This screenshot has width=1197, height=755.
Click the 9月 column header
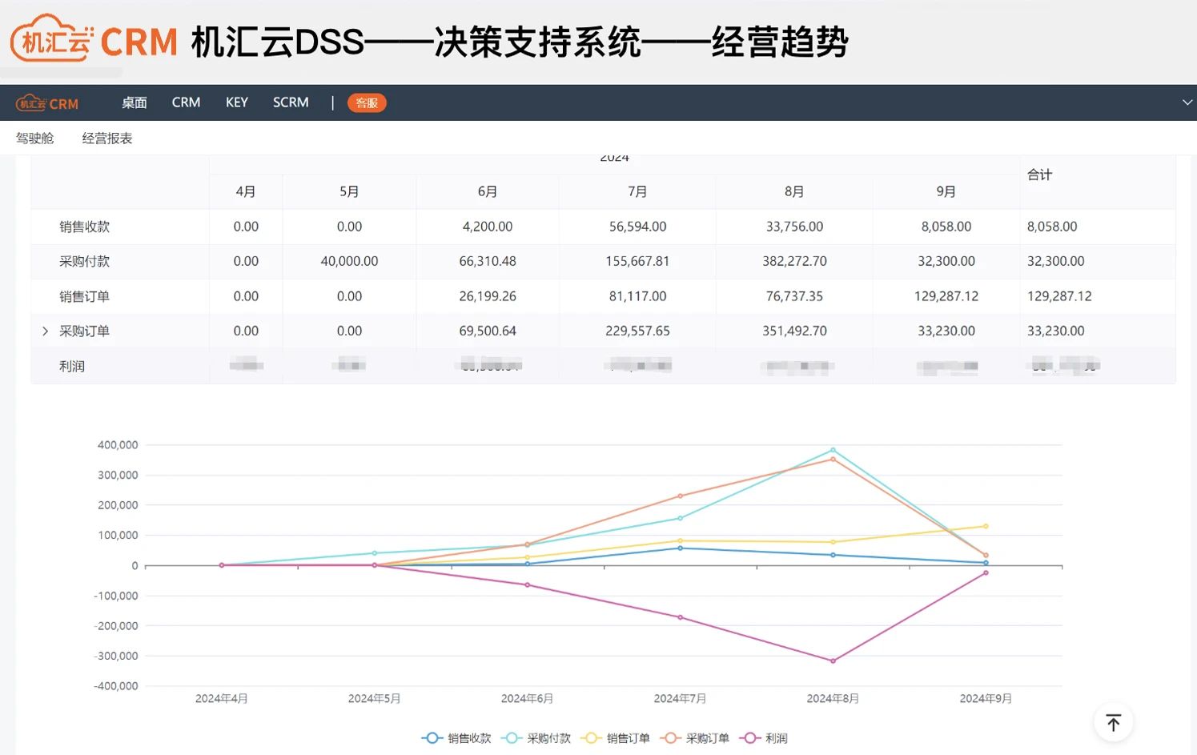coord(946,192)
